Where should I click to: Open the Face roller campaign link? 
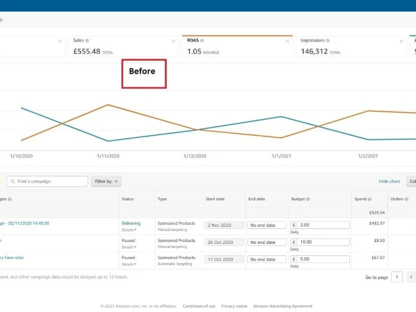click(x=12, y=258)
